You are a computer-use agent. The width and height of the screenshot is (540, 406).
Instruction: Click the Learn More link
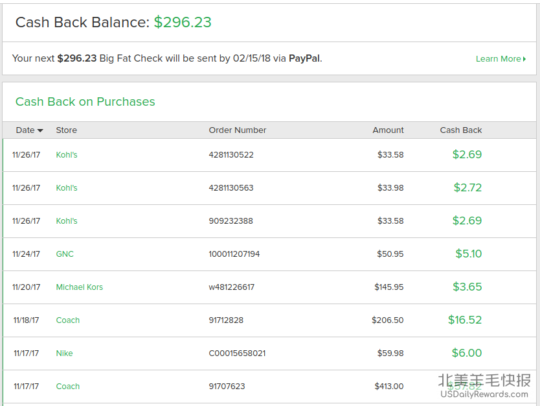tap(500, 59)
